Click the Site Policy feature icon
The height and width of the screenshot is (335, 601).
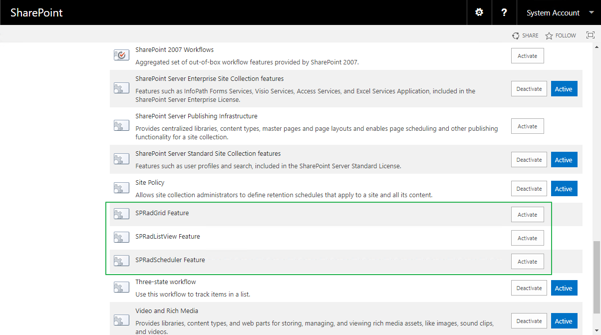(121, 188)
